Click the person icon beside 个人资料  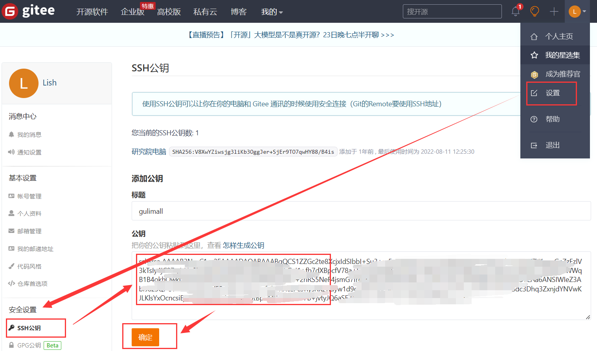click(11, 213)
